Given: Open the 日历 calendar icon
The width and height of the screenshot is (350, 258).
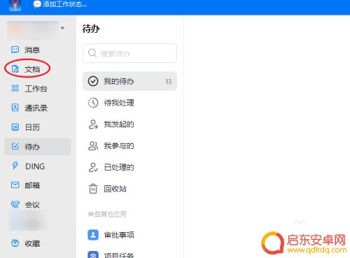Looking at the screenshot, I should coord(15,127).
